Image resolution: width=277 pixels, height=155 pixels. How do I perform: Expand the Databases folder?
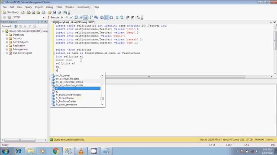[x=7, y=35]
